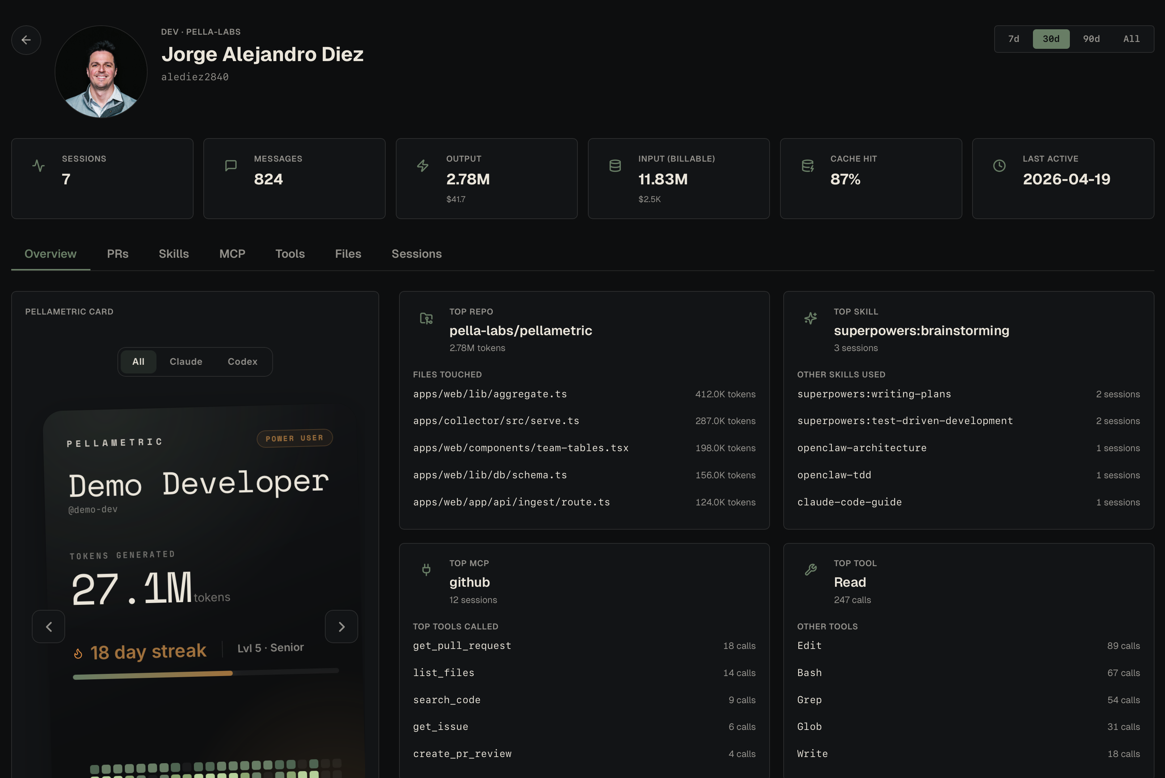Viewport: 1165px width, 778px height.
Task: Select the 7d time range
Action: [x=1013, y=39]
